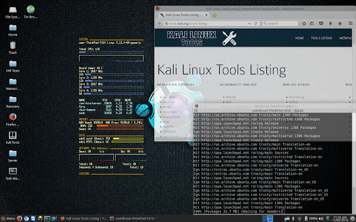
Task: Go to the Firefox home page icon
Action: pyautogui.click(x=340, y=23)
